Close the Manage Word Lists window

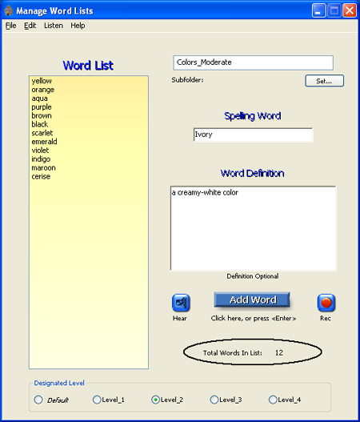pyautogui.click(x=350, y=11)
